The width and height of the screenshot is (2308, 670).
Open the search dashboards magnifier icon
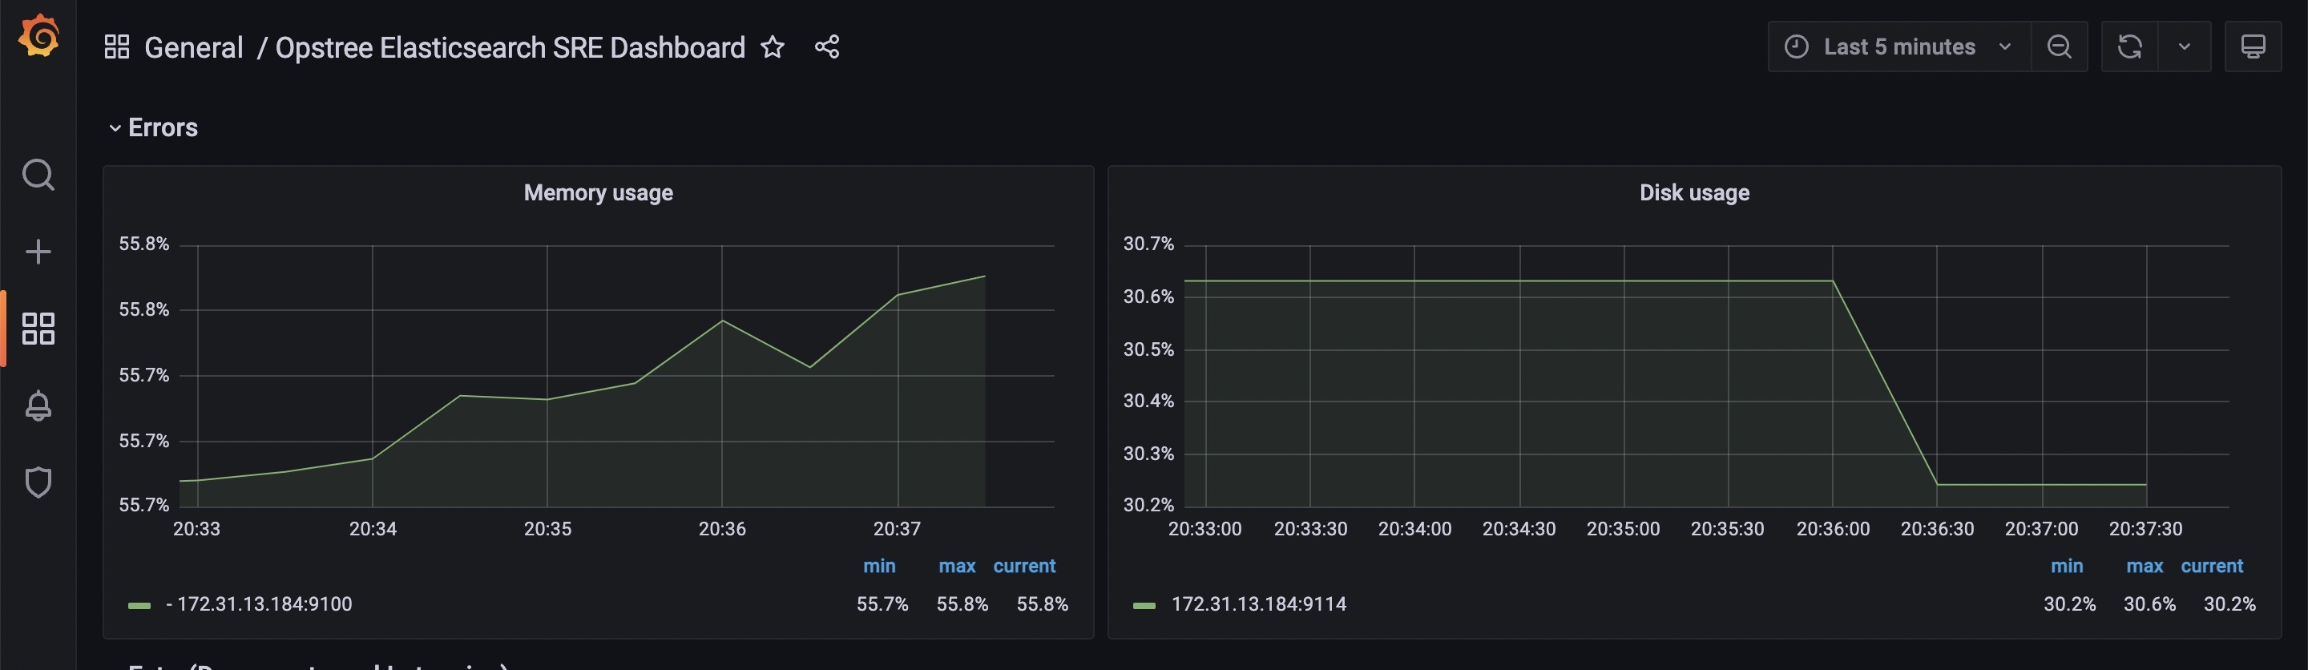pyautogui.click(x=38, y=175)
